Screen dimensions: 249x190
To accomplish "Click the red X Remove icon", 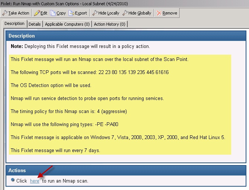I will click(x=159, y=13).
